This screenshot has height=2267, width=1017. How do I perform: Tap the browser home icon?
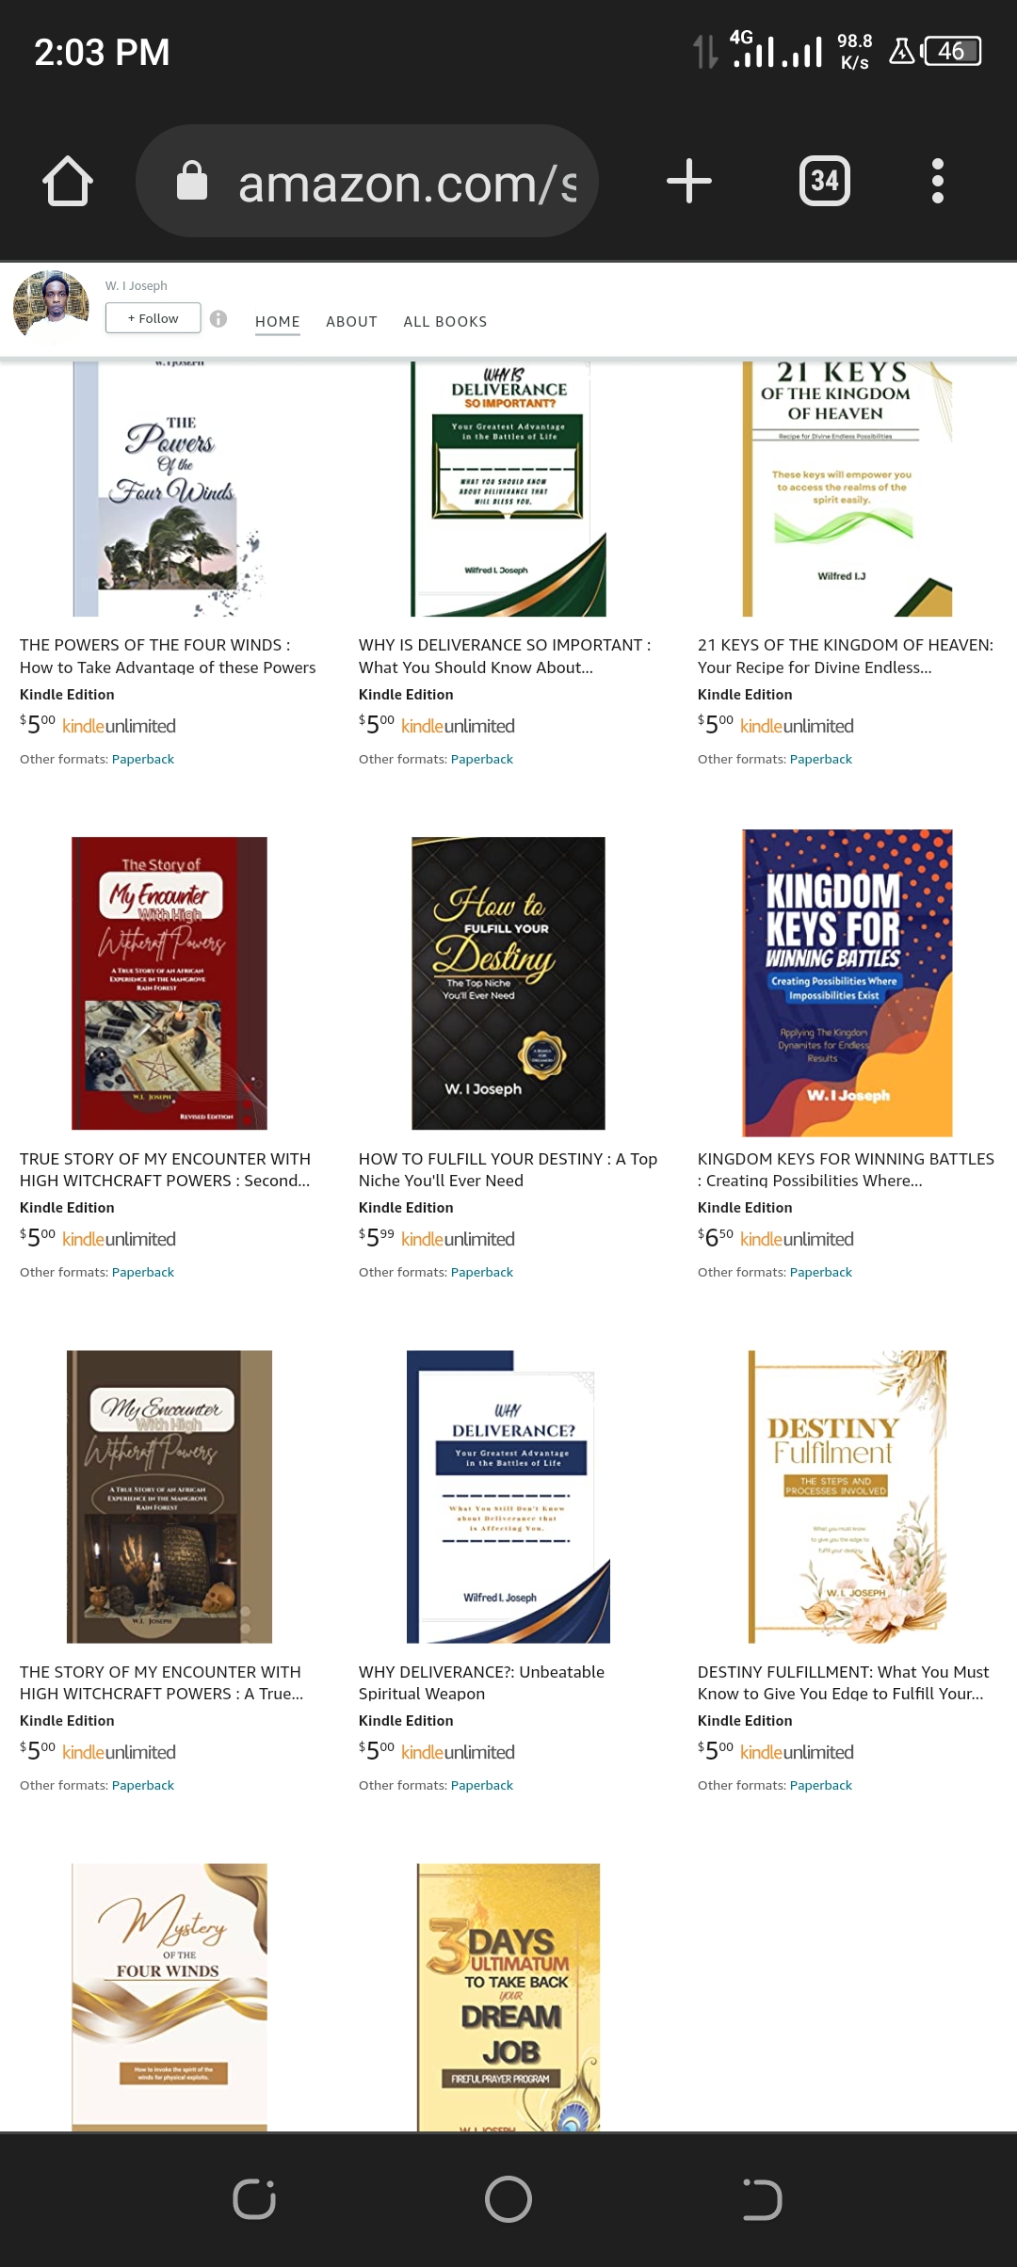(68, 181)
